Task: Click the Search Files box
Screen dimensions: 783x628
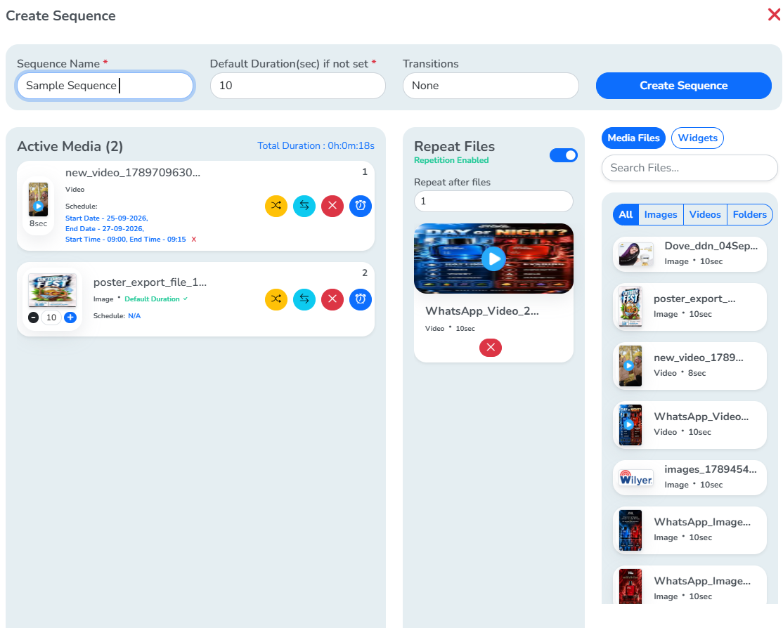Action: tap(690, 168)
